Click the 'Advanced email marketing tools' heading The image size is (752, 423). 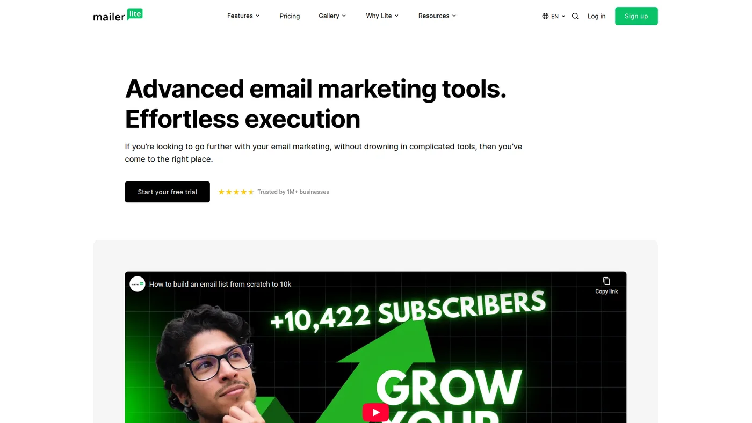coord(316,89)
